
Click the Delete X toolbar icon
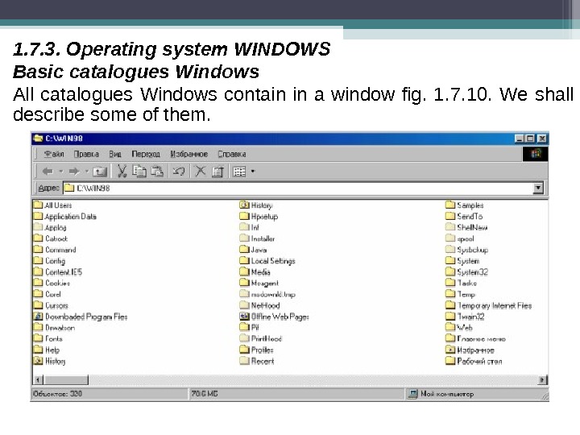tap(200, 171)
